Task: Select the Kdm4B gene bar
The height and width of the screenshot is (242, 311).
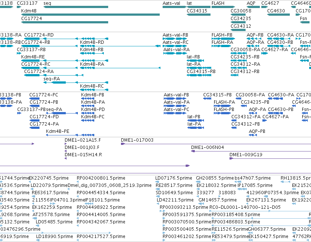Action: pyautogui.click(x=90, y=15)
